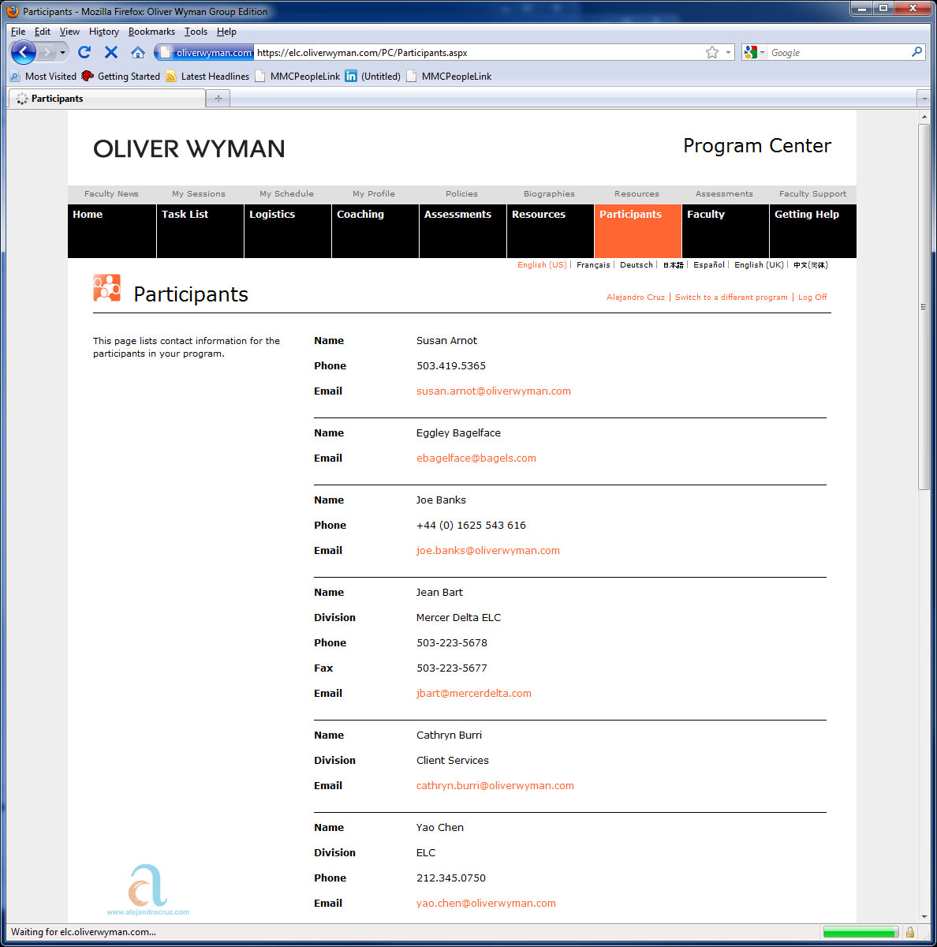Click the address bar URL field

478,53
